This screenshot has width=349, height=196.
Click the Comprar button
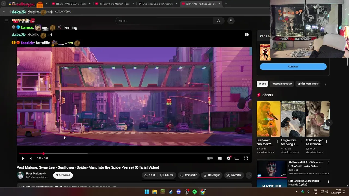pyautogui.click(x=293, y=66)
